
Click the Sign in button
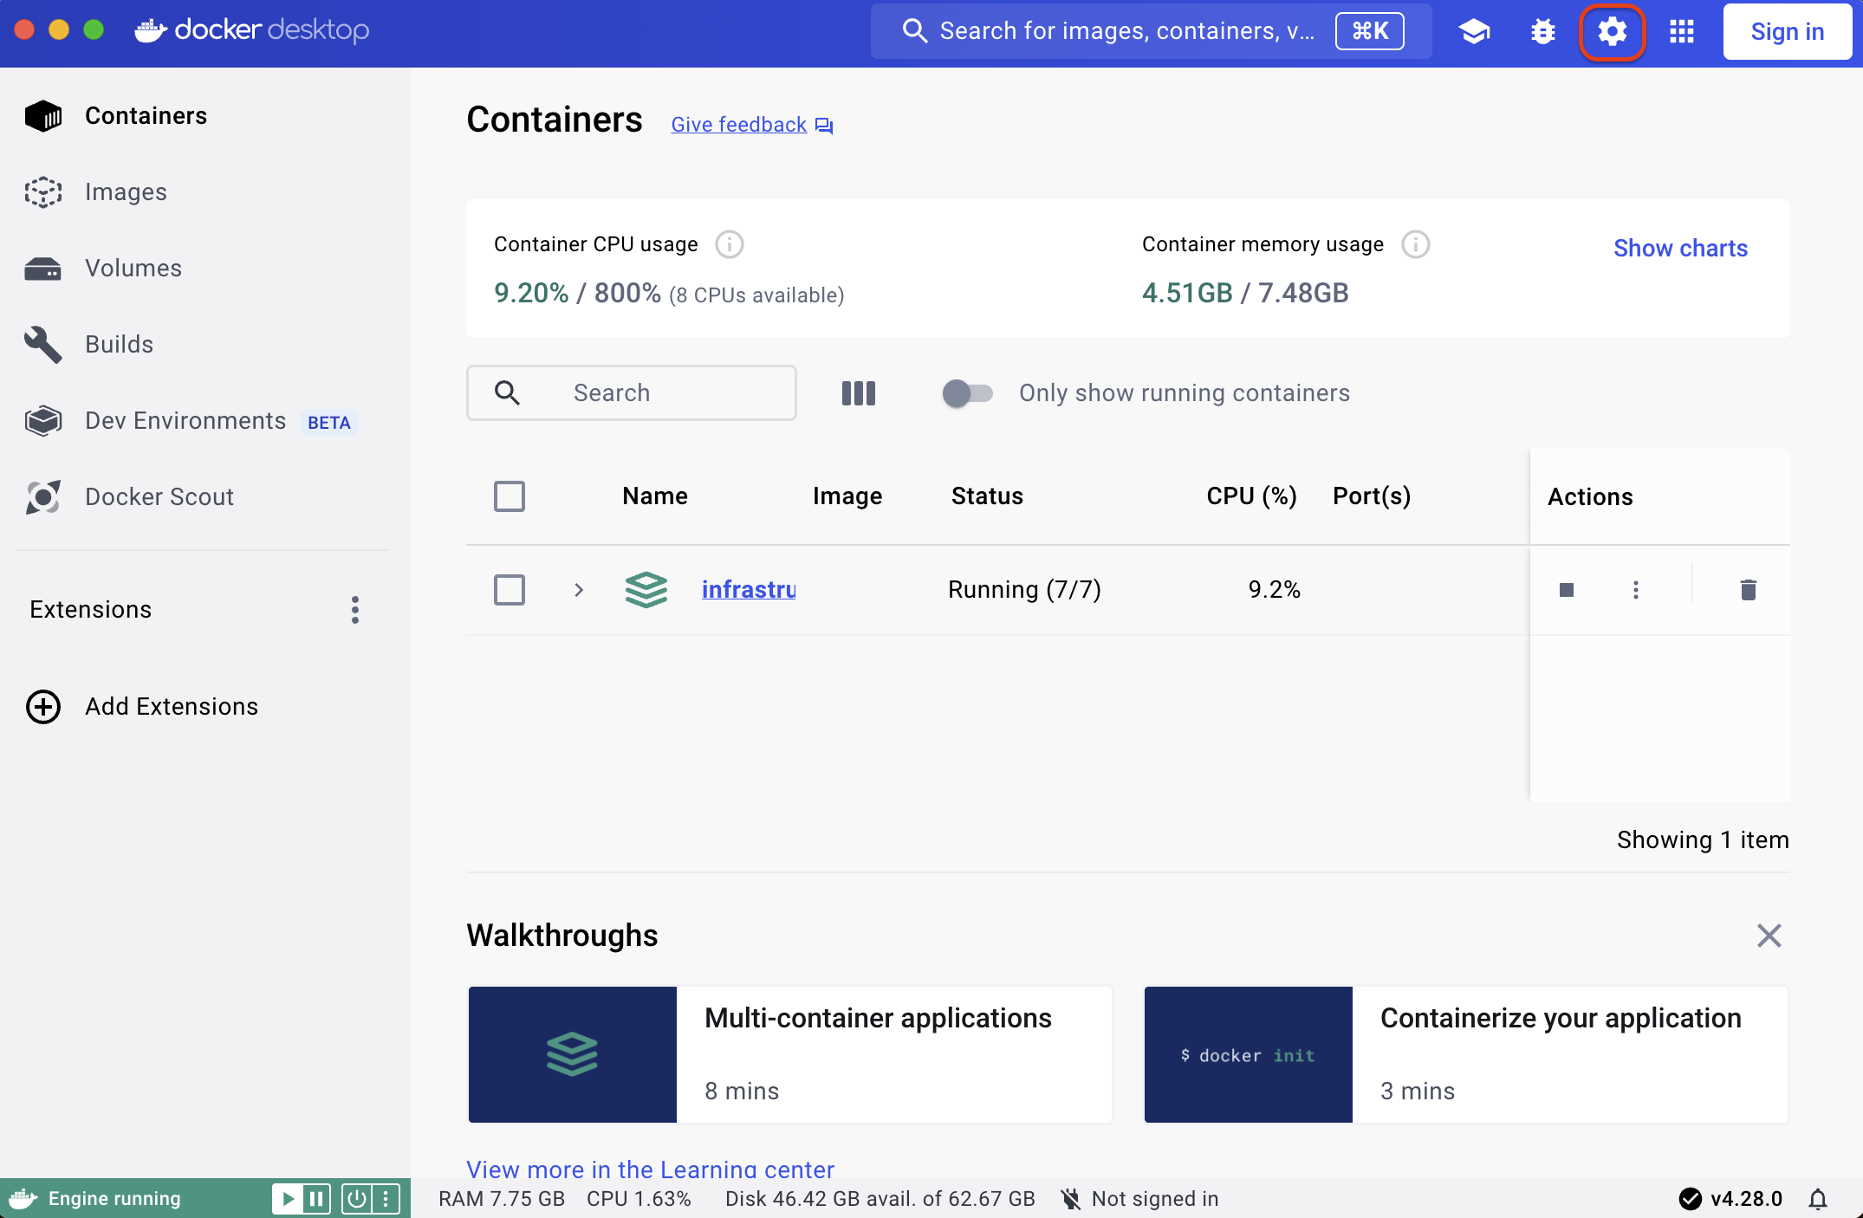click(x=1787, y=31)
